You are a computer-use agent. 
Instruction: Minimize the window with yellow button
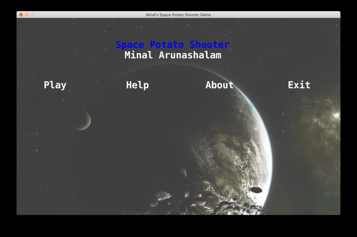[27, 15]
